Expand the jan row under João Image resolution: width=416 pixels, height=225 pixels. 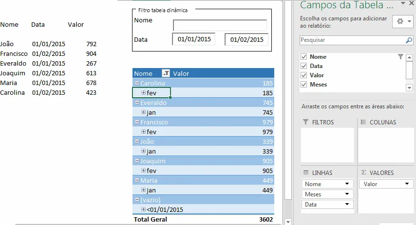(144, 151)
